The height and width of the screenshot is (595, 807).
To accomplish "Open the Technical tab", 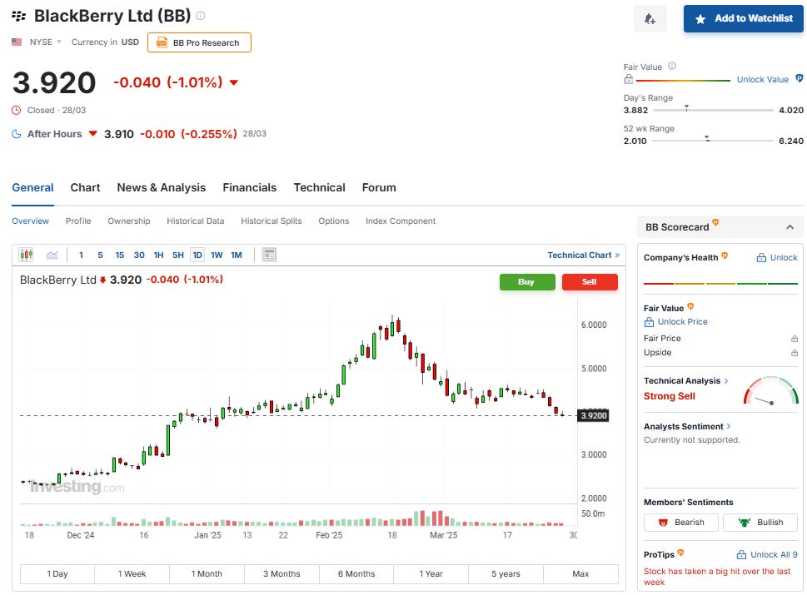I will coord(319,188).
